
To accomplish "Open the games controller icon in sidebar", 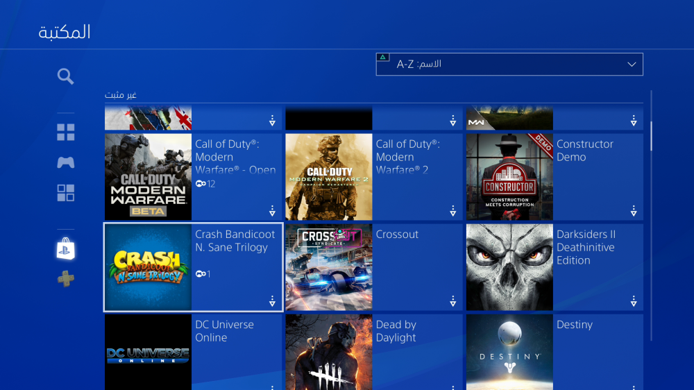I will pyautogui.click(x=66, y=162).
